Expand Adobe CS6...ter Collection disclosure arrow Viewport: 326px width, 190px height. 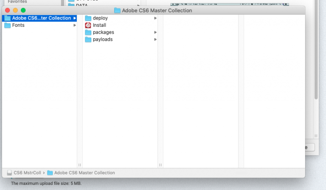(x=75, y=18)
